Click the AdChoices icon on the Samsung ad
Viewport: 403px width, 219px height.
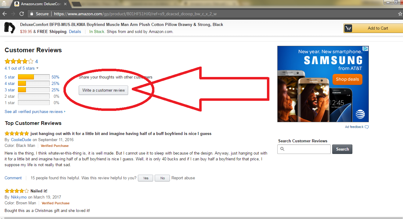click(x=366, y=48)
